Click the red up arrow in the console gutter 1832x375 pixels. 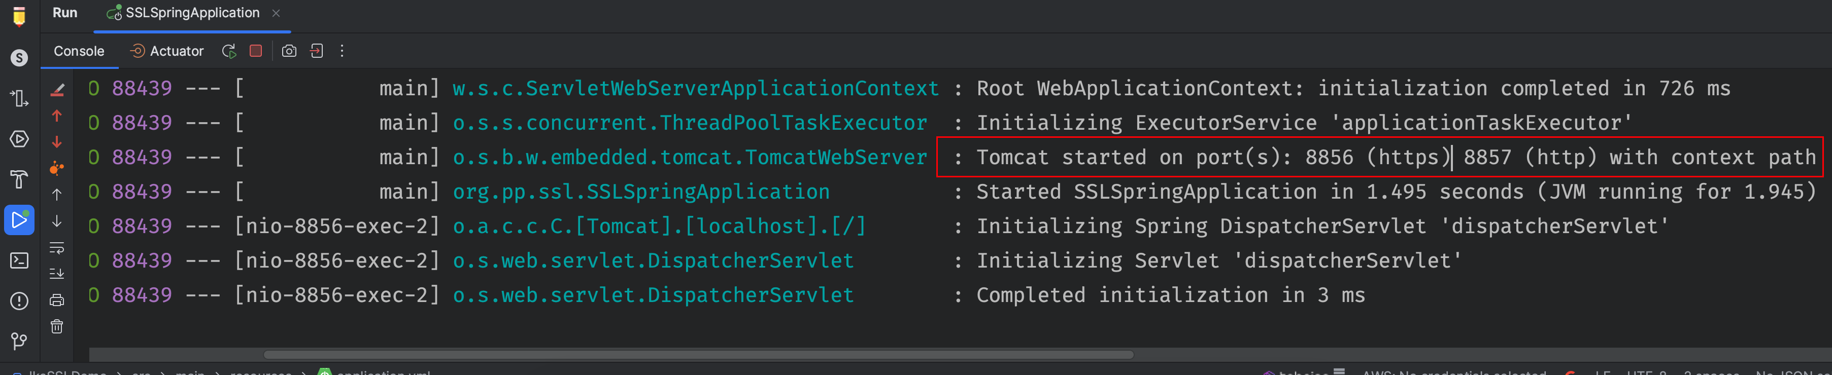pos(57,116)
